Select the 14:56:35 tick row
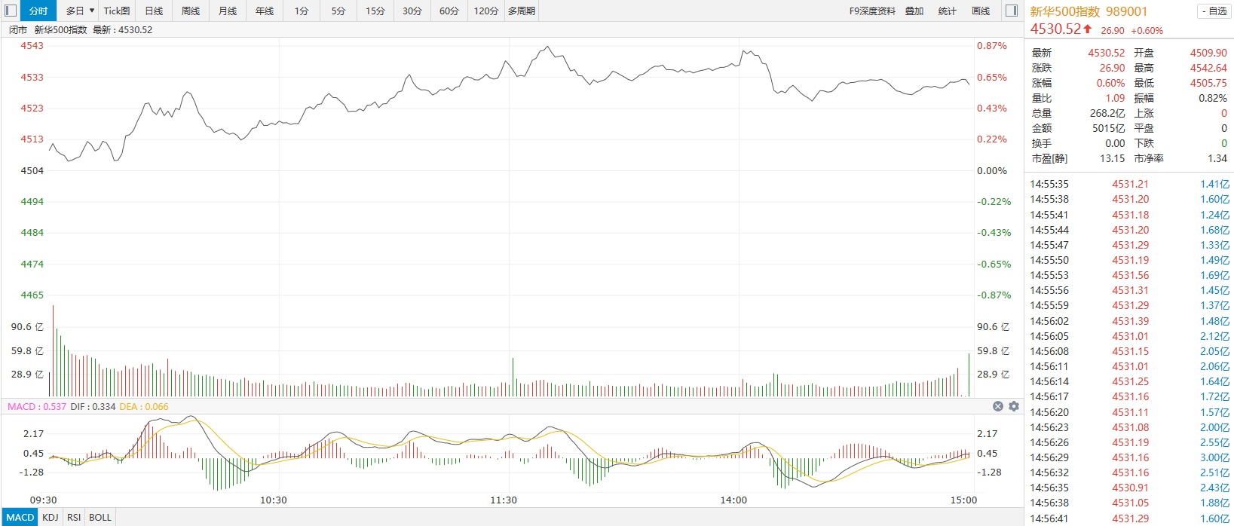This screenshot has width=1234, height=526. (x=1130, y=488)
